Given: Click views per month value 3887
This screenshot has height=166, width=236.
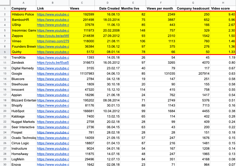Looking at the screenshot, I should pos(161,20).
